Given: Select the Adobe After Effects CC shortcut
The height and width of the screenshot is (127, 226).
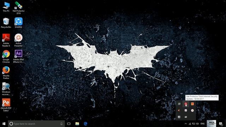Looking at the screenshot, I should pos(18,56).
